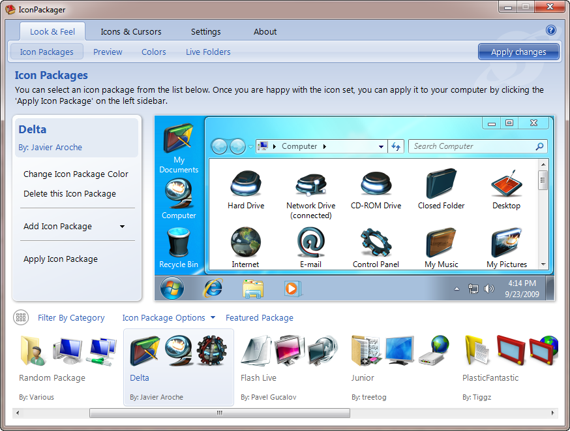Viewport: 570px width, 431px height.
Task: Click the search magnifier icon
Action: pos(540,146)
